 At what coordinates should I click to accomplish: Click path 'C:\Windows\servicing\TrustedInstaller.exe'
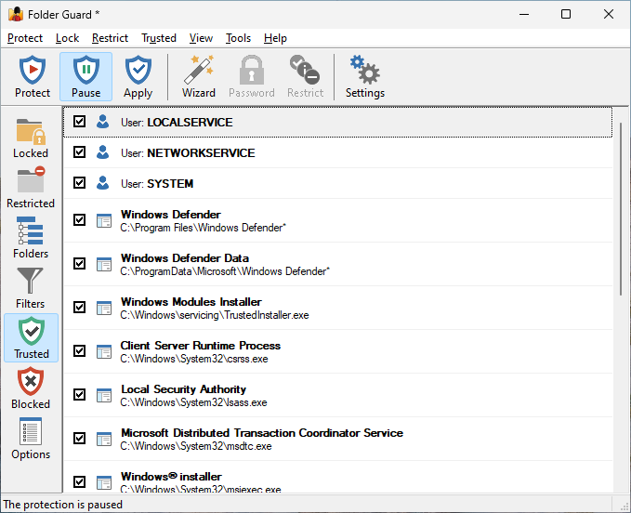215,315
